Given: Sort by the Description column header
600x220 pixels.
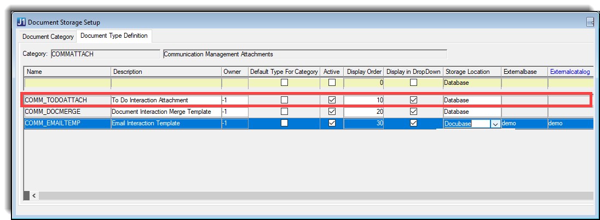Looking at the screenshot, I should point(166,72).
